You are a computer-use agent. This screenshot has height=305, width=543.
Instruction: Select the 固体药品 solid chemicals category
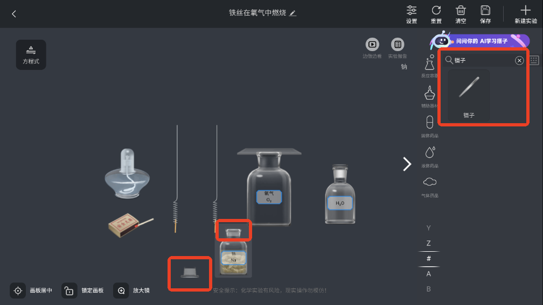[x=429, y=126]
